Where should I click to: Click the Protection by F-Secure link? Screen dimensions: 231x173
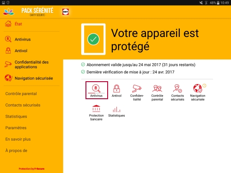pos(31,169)
